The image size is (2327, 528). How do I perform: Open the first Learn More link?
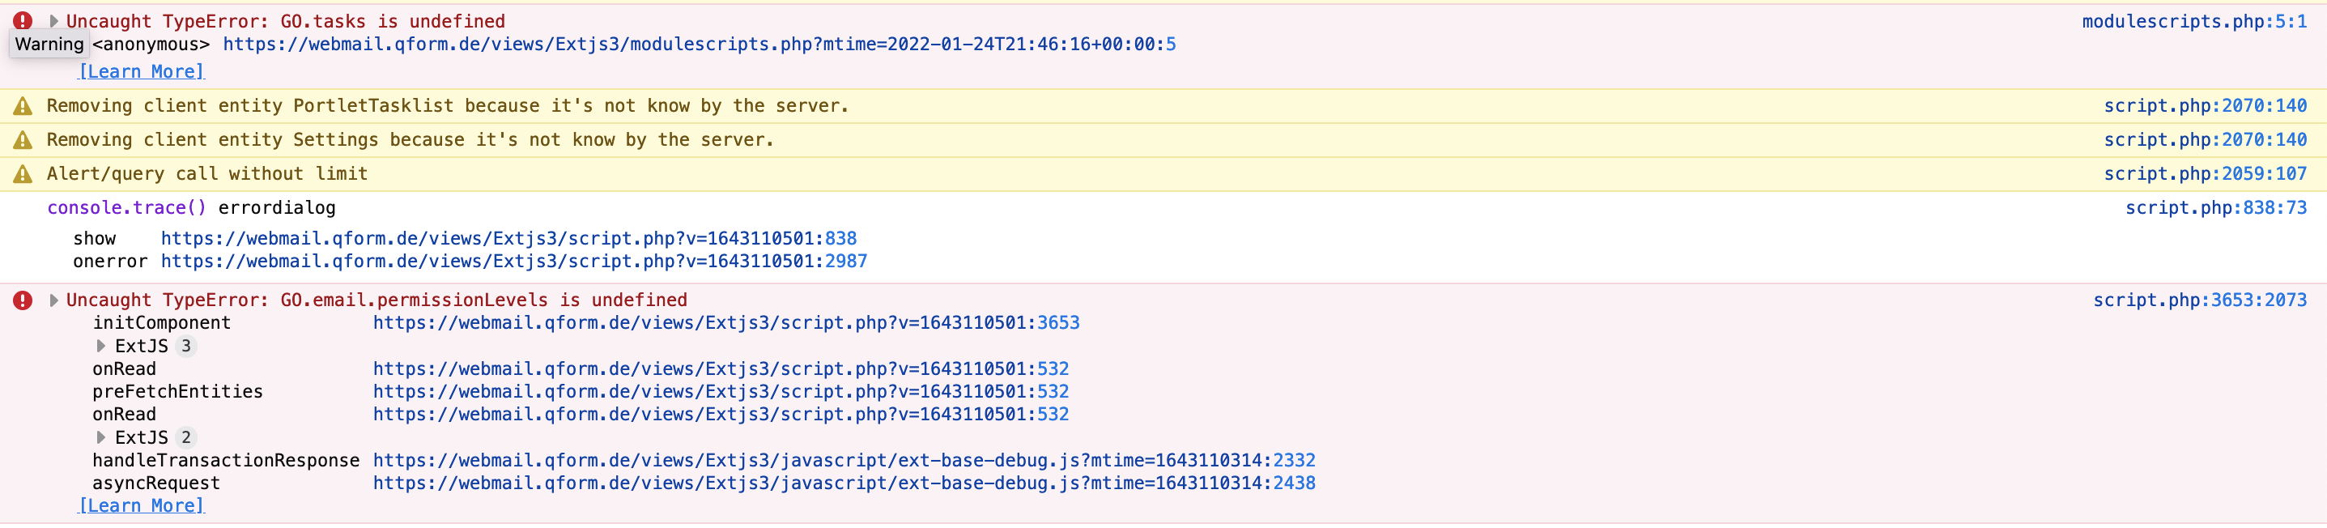140,70
